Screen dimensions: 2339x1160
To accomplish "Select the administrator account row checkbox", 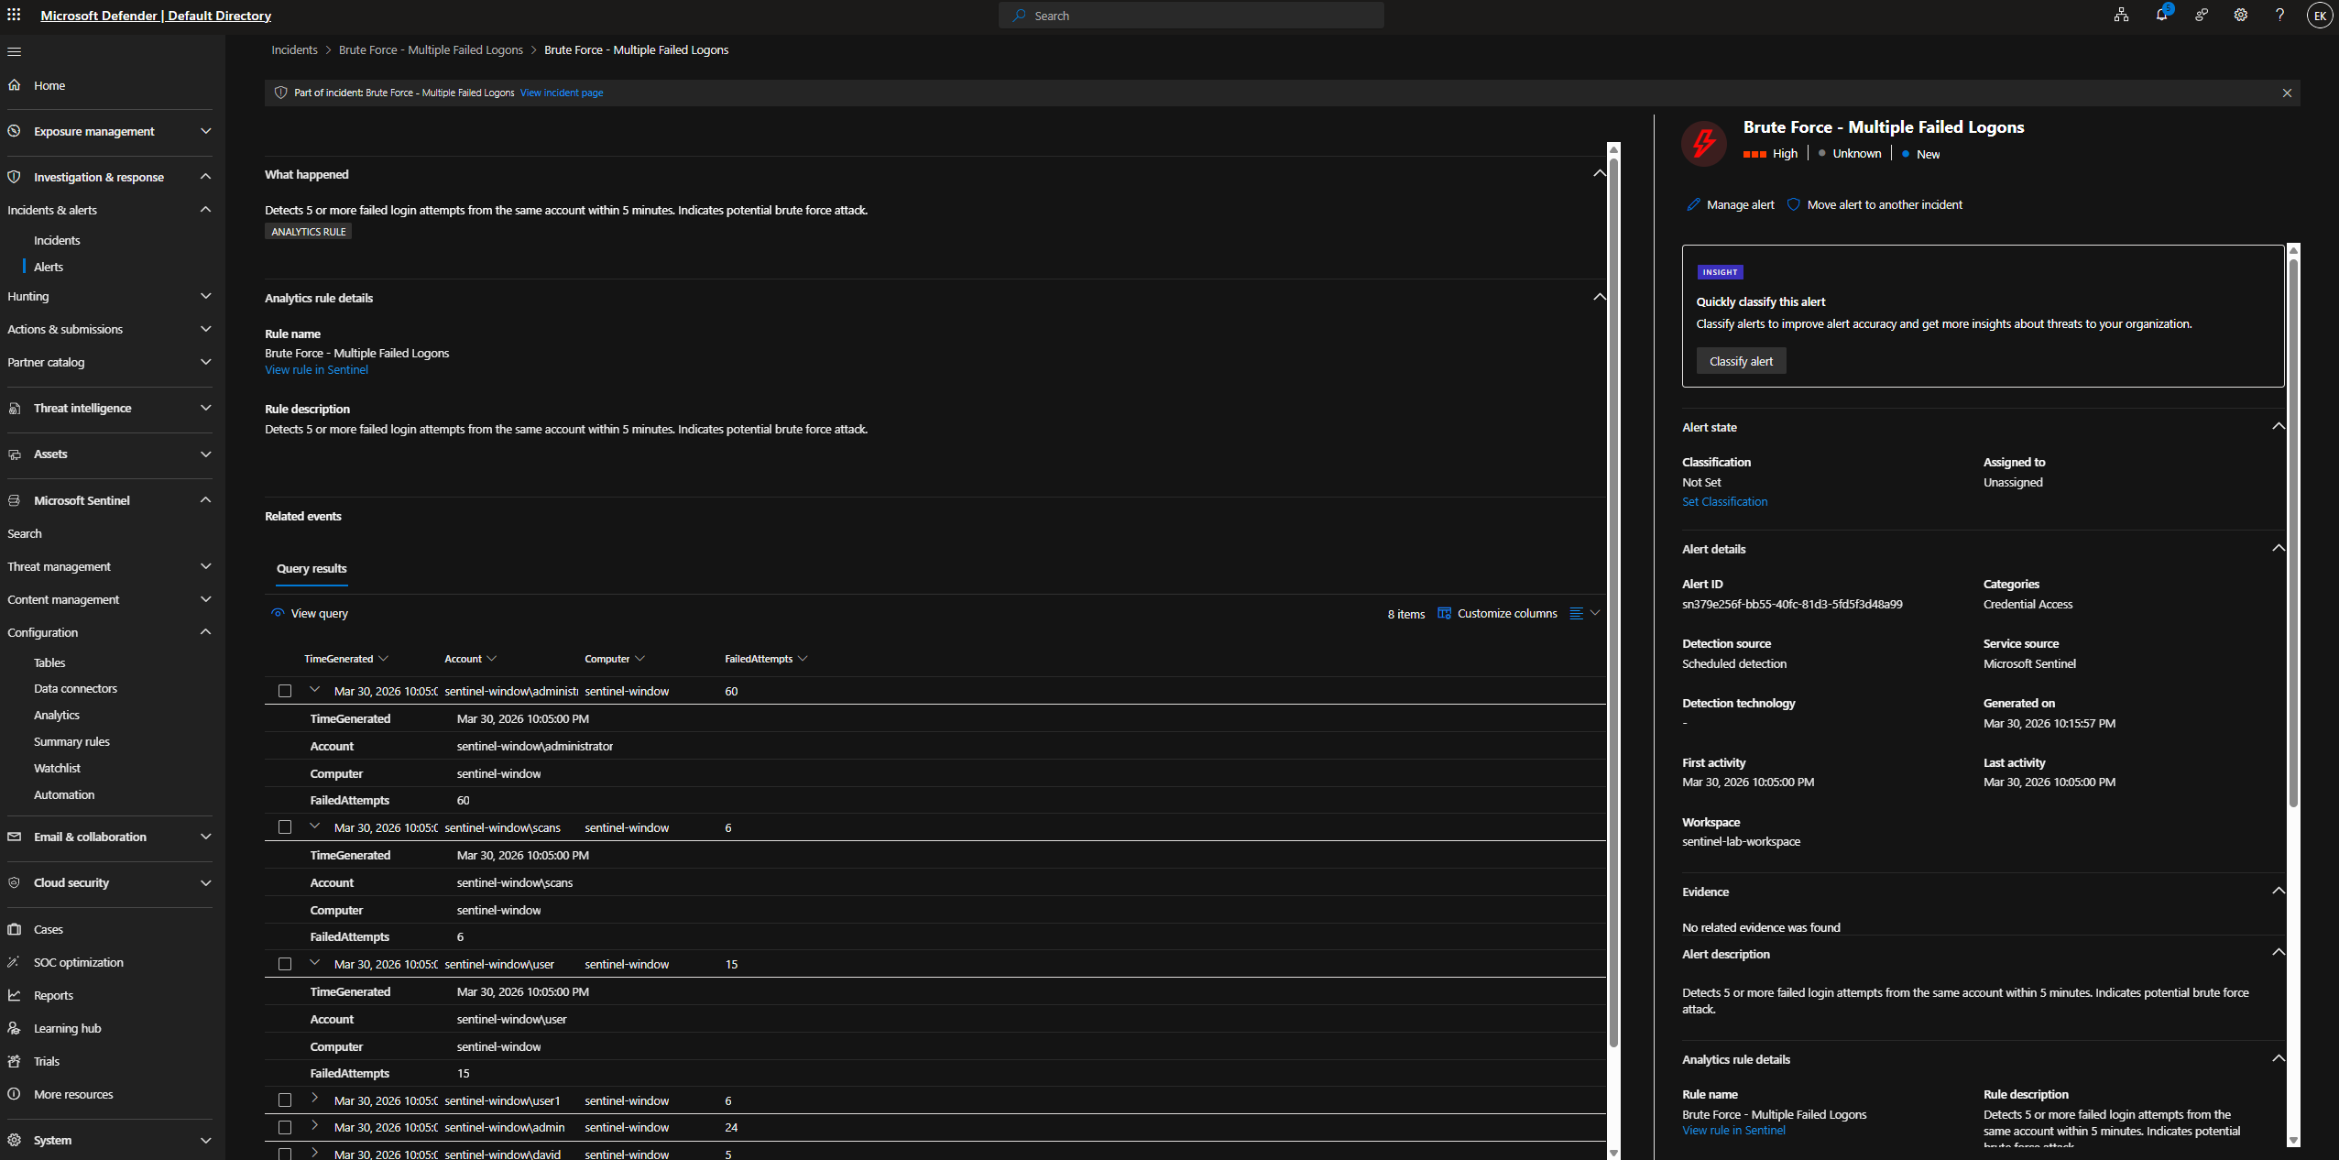I will [x=285, y=691].
